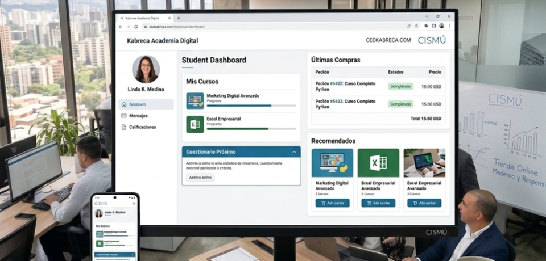This screenshot has height=261, width=546.
Task: Open the Excel Empresarial course title
Action: point(224,119)
